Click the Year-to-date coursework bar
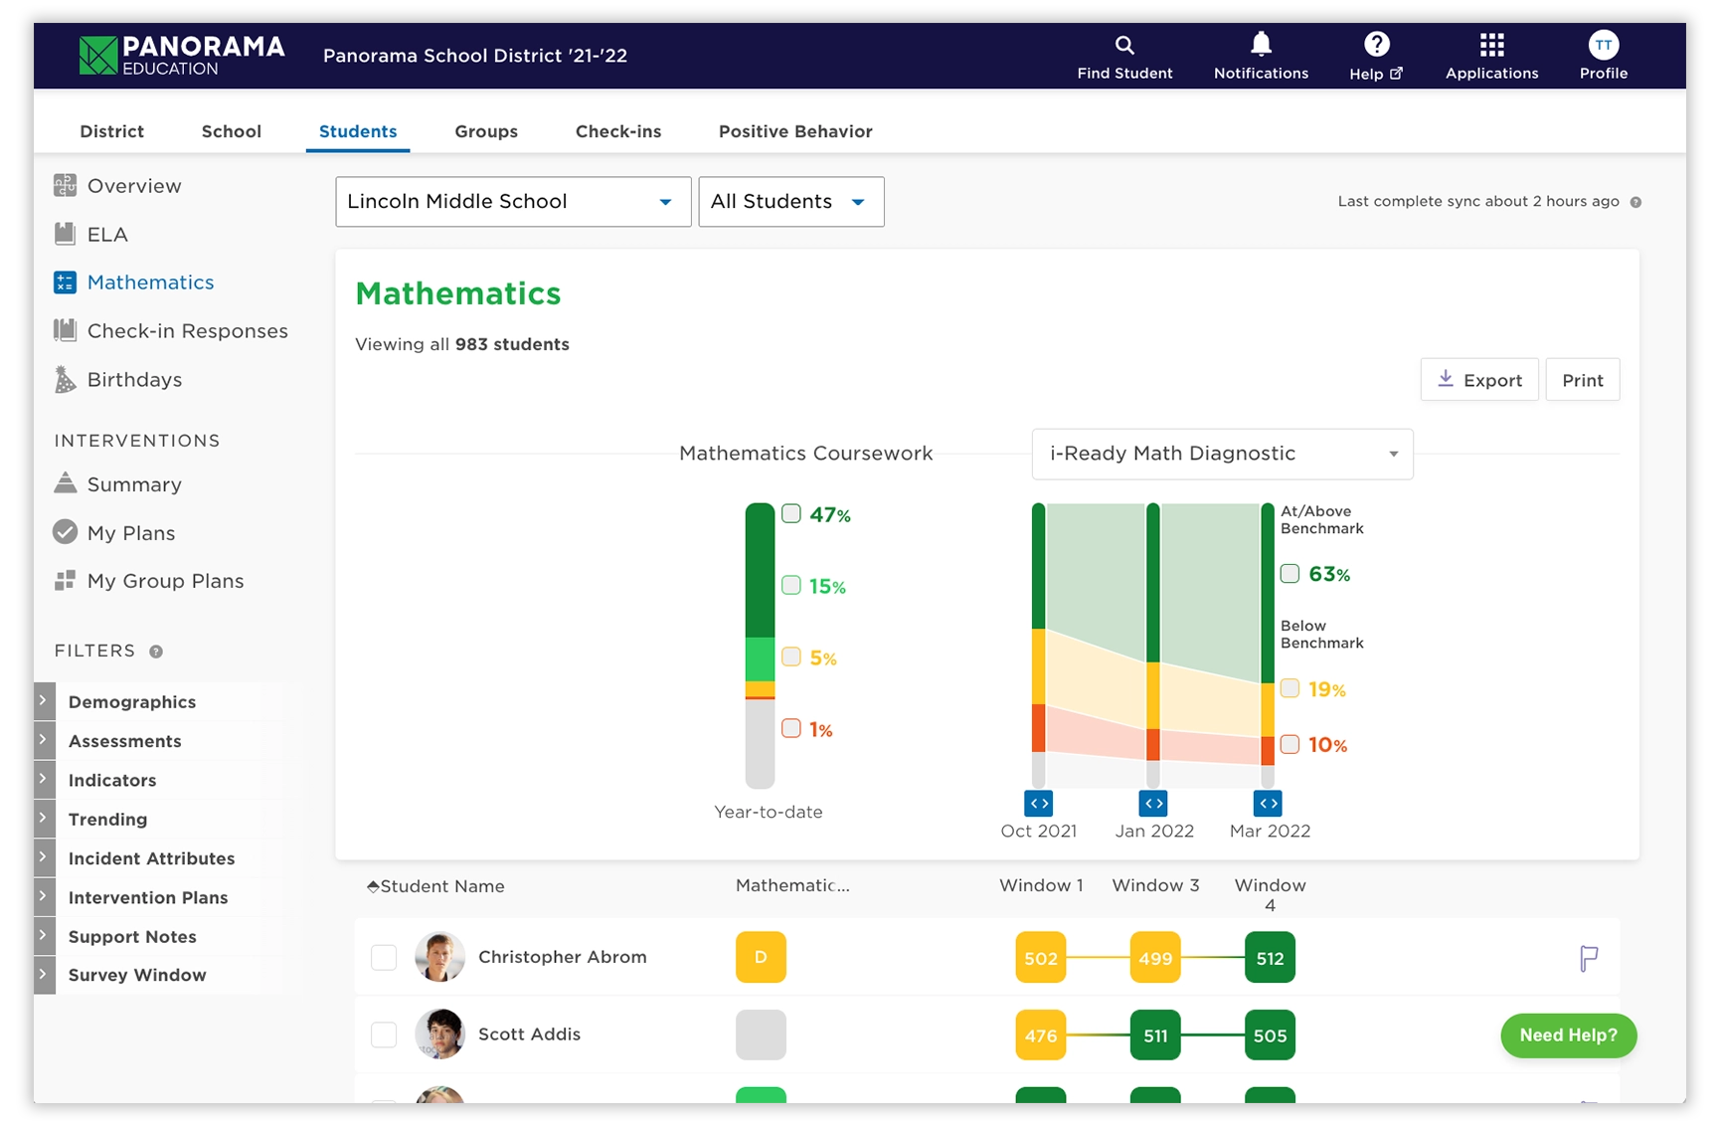 (x=760, y=646)
